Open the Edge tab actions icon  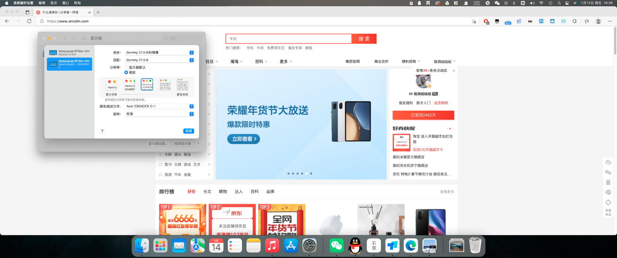27,13
